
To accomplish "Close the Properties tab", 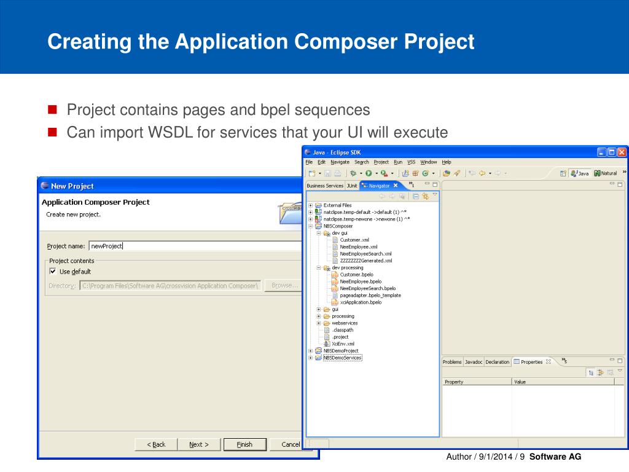I will pyautogui.click(x=549, y=361).
